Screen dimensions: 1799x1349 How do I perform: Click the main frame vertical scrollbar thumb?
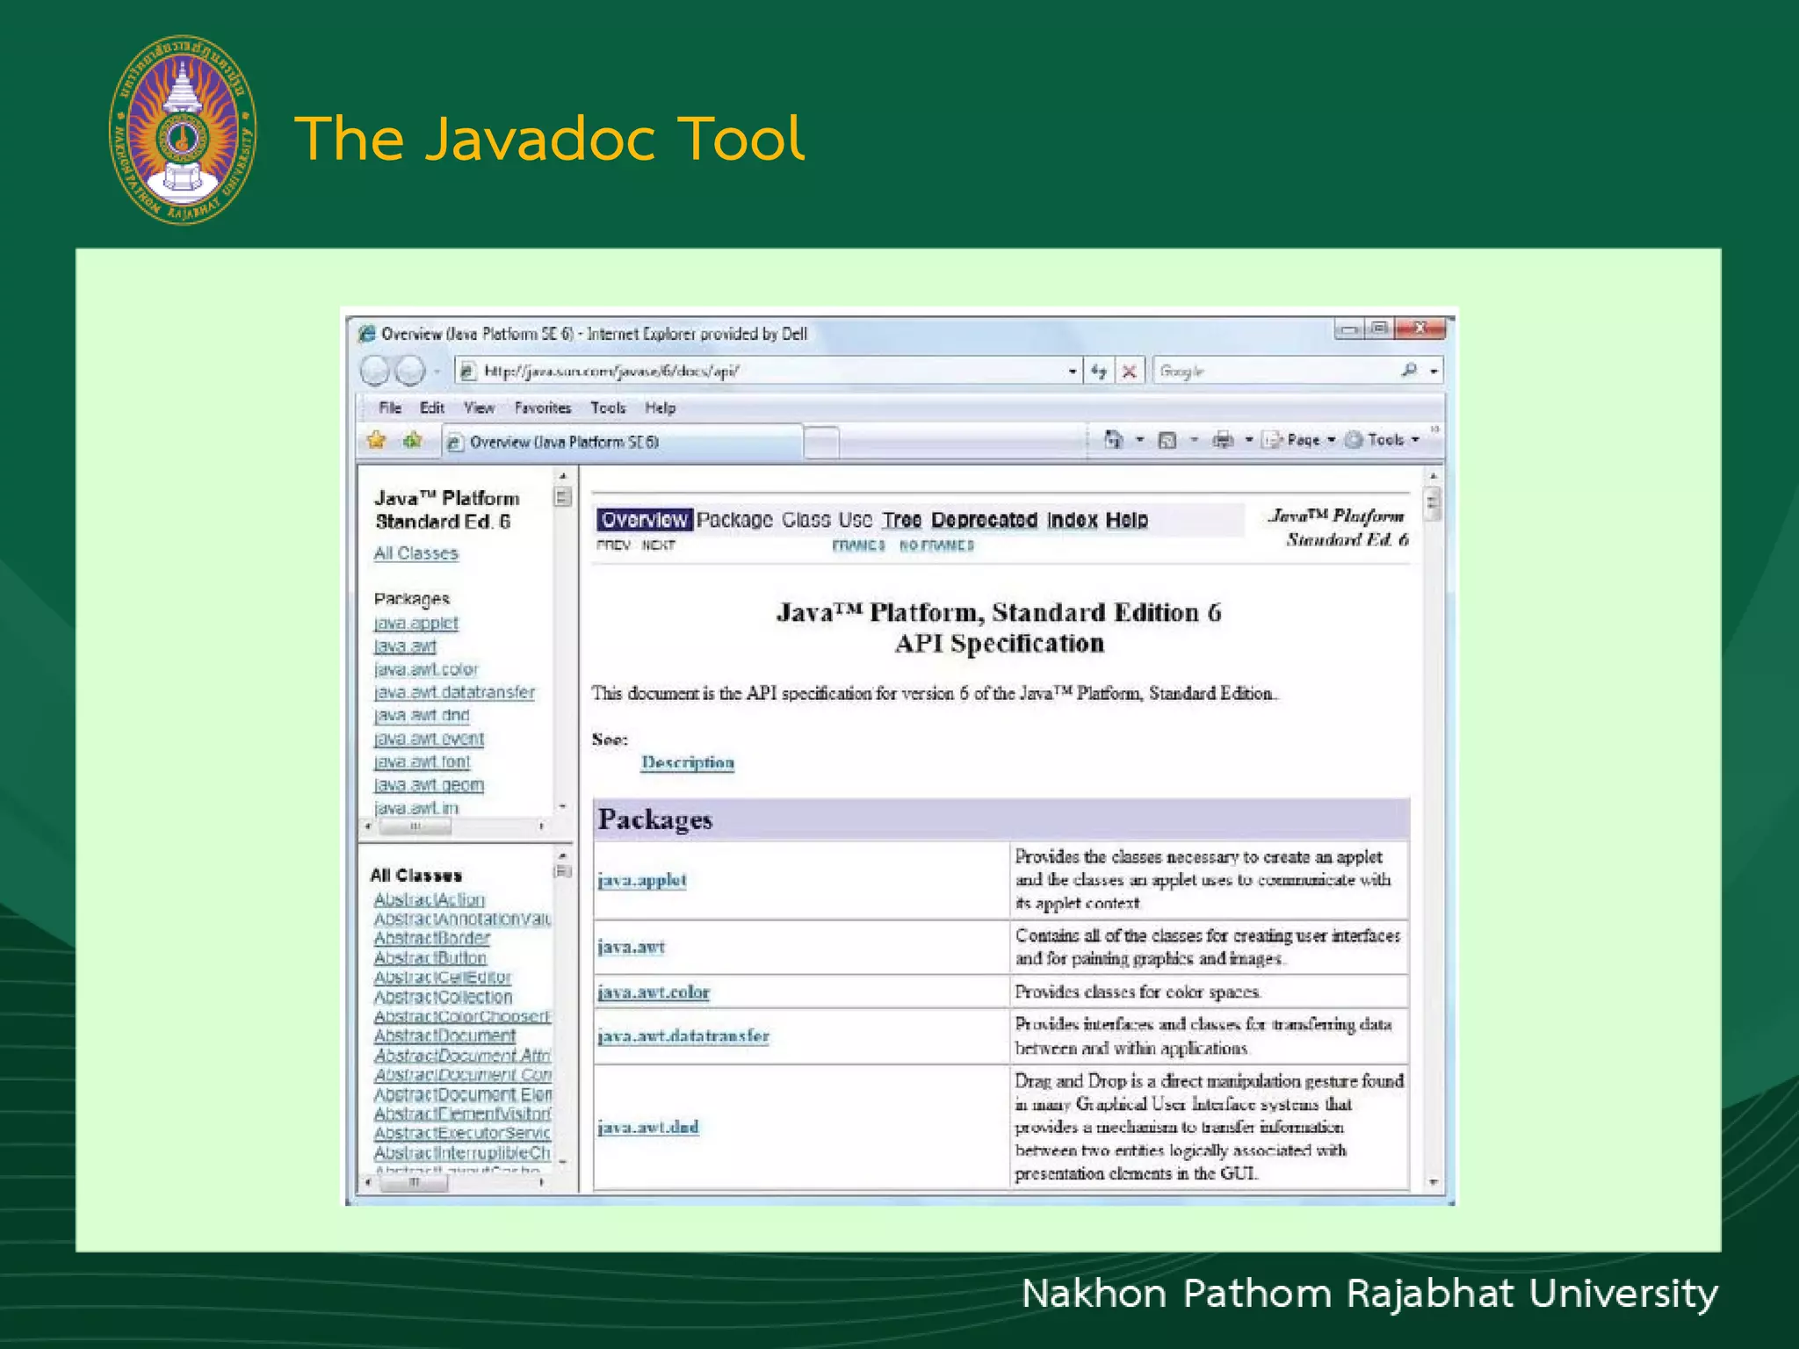(1433, 504)
